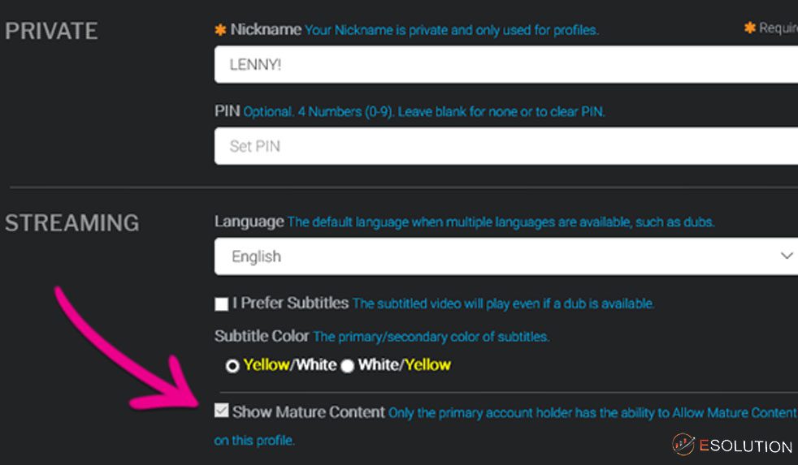Click the orange asterisk beside Required

pos(750,28)
